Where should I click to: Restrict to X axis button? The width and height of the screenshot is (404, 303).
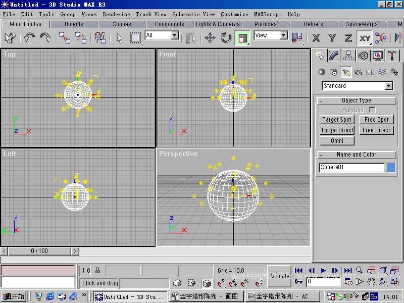[x=316, y=38]
